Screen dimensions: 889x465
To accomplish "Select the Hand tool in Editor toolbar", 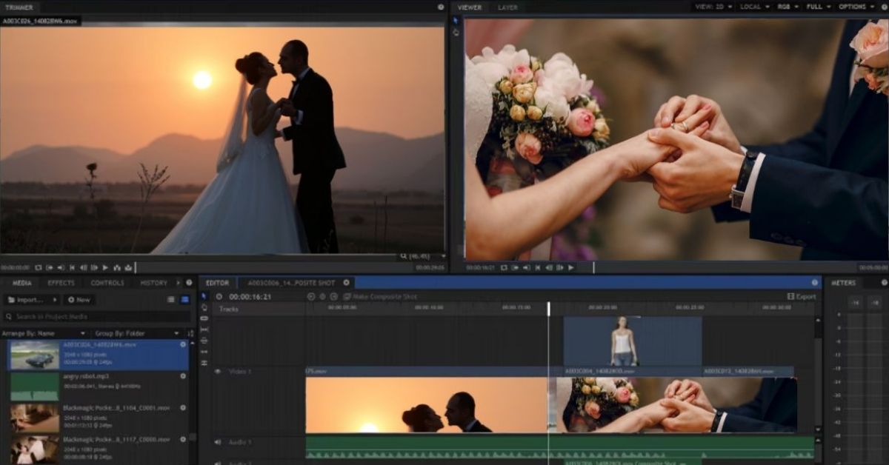I will [x=204, y=307].
